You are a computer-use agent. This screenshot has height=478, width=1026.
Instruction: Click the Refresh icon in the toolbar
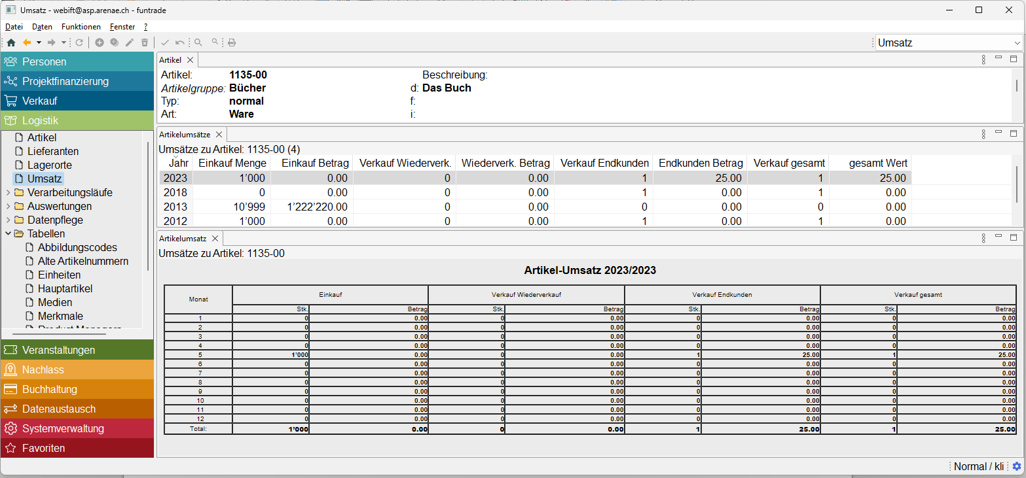(x=79, y=43)
